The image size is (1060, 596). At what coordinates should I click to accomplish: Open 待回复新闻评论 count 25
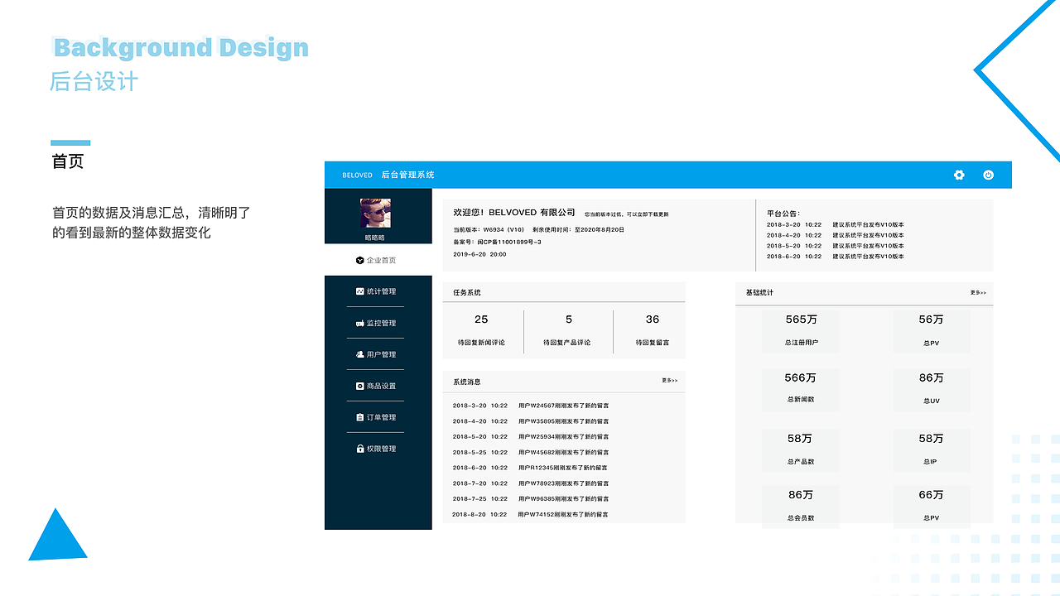coord(481,330)
